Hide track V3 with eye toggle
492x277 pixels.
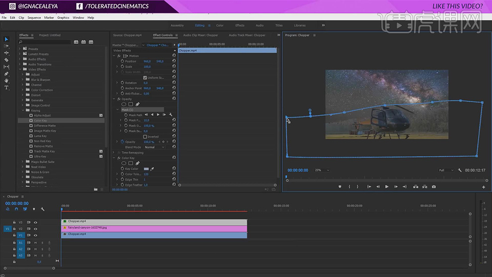(35, 222)
